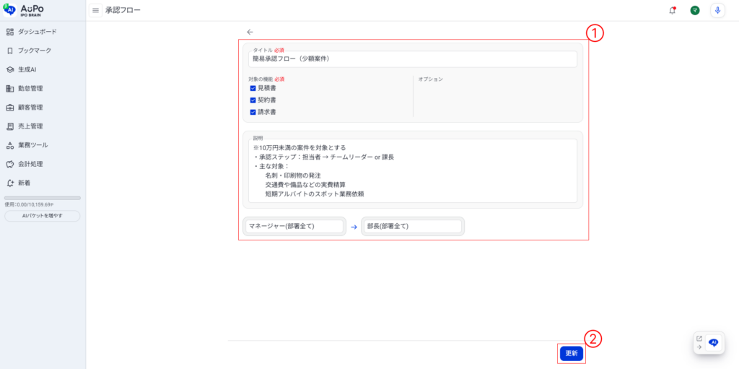Viewport: 739px width, 369px height.
Task: Click the open-in-new-window icon near AI chat
Action: tap(699, 338)
